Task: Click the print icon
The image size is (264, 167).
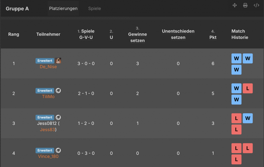Action: coord(245,5)
